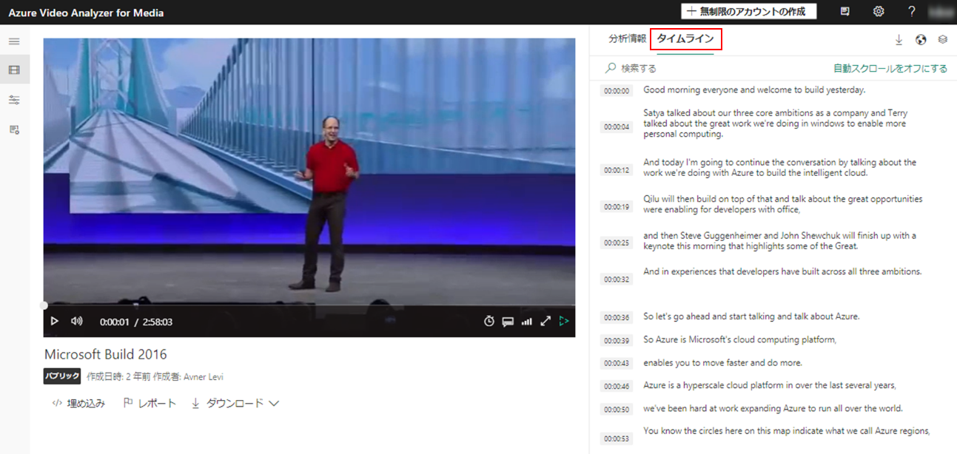The height and width of the screenshot is (454, 957).
Task: Jump to the 00:00:50 timestamp
Action: pyautogui.click(x=617, y=410)
